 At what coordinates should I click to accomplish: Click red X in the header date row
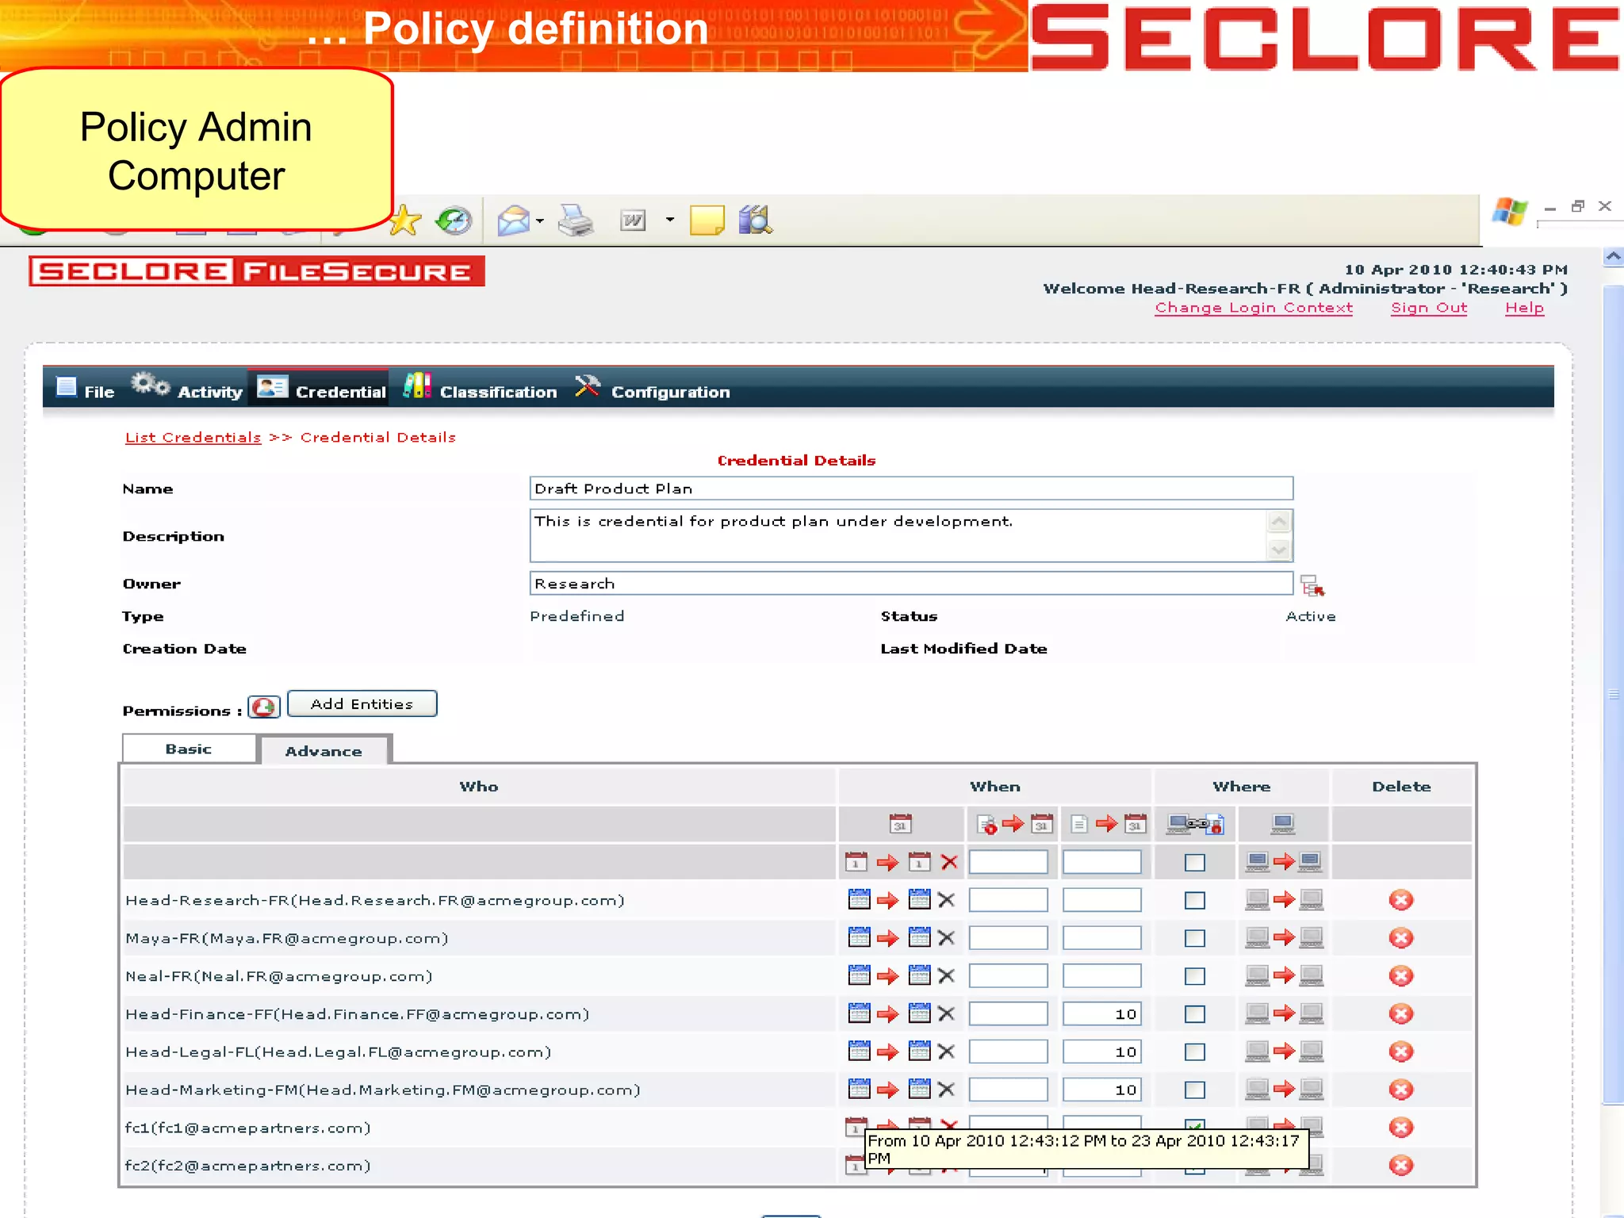(949, 862)
